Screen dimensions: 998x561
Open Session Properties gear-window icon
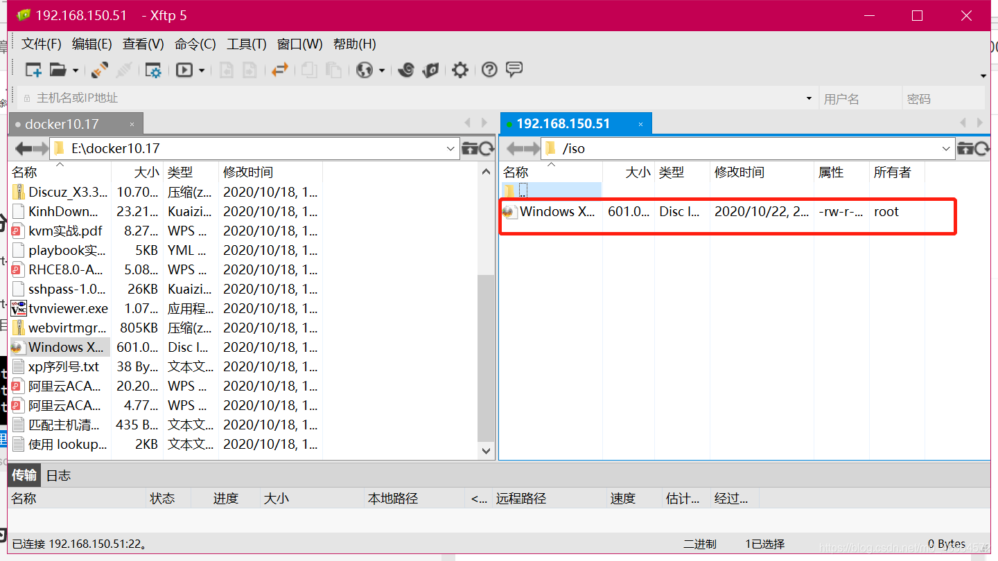click(152, 70)
